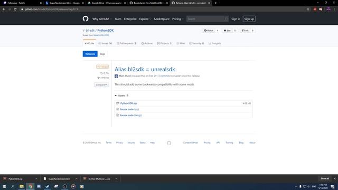Expand the Pricing menu
This screenshot has width=338, height=190.
(177, 19)
